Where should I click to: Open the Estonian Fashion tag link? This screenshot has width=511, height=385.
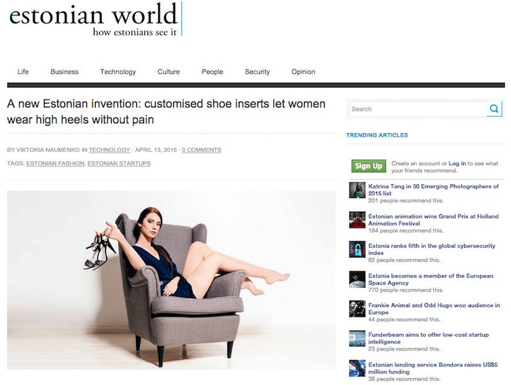point(55,163)
